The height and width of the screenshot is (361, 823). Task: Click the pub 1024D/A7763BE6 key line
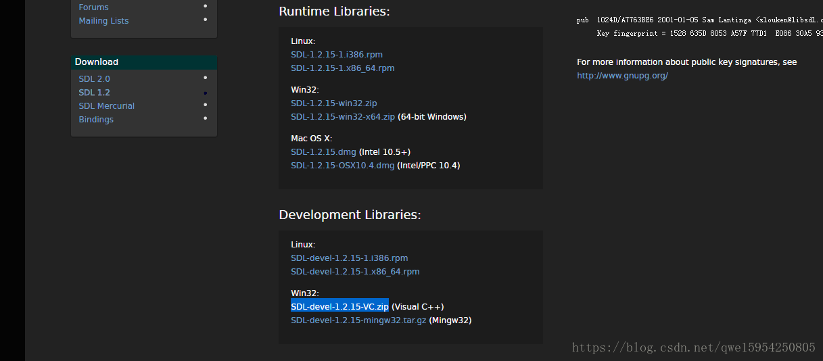[700, 20]
